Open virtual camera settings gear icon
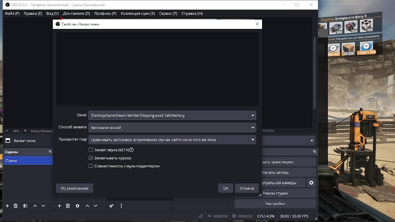This screenshot has height=222, width=395. point(311,183)
